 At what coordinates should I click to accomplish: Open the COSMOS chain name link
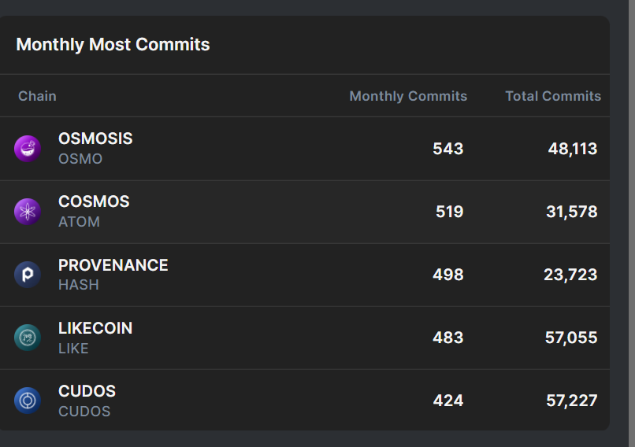94,201
